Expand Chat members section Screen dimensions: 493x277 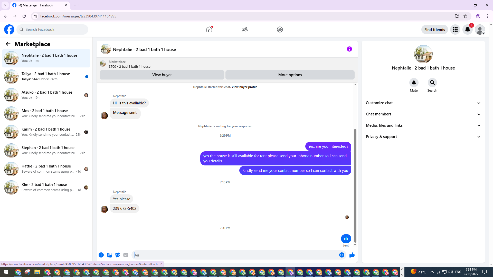click(423, 114)
